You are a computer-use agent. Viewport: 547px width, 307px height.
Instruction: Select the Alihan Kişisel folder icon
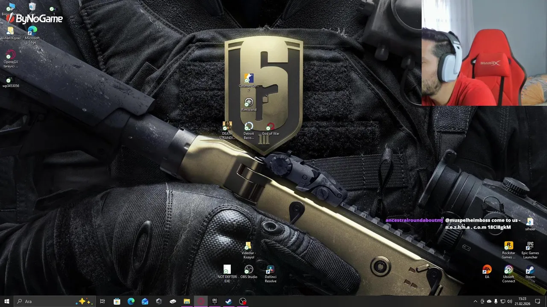click(10, 33)
